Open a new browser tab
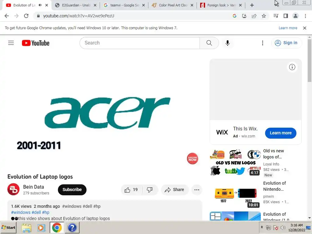 [252, 5]
